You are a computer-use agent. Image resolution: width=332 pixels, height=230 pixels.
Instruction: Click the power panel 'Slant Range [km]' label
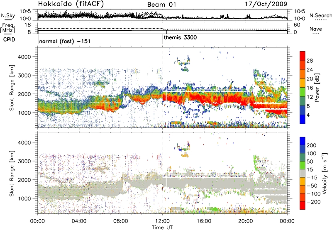(12, 88)
